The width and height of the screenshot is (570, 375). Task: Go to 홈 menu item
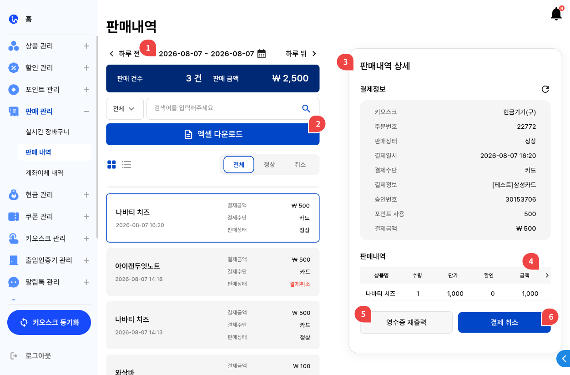click(29, 19)
